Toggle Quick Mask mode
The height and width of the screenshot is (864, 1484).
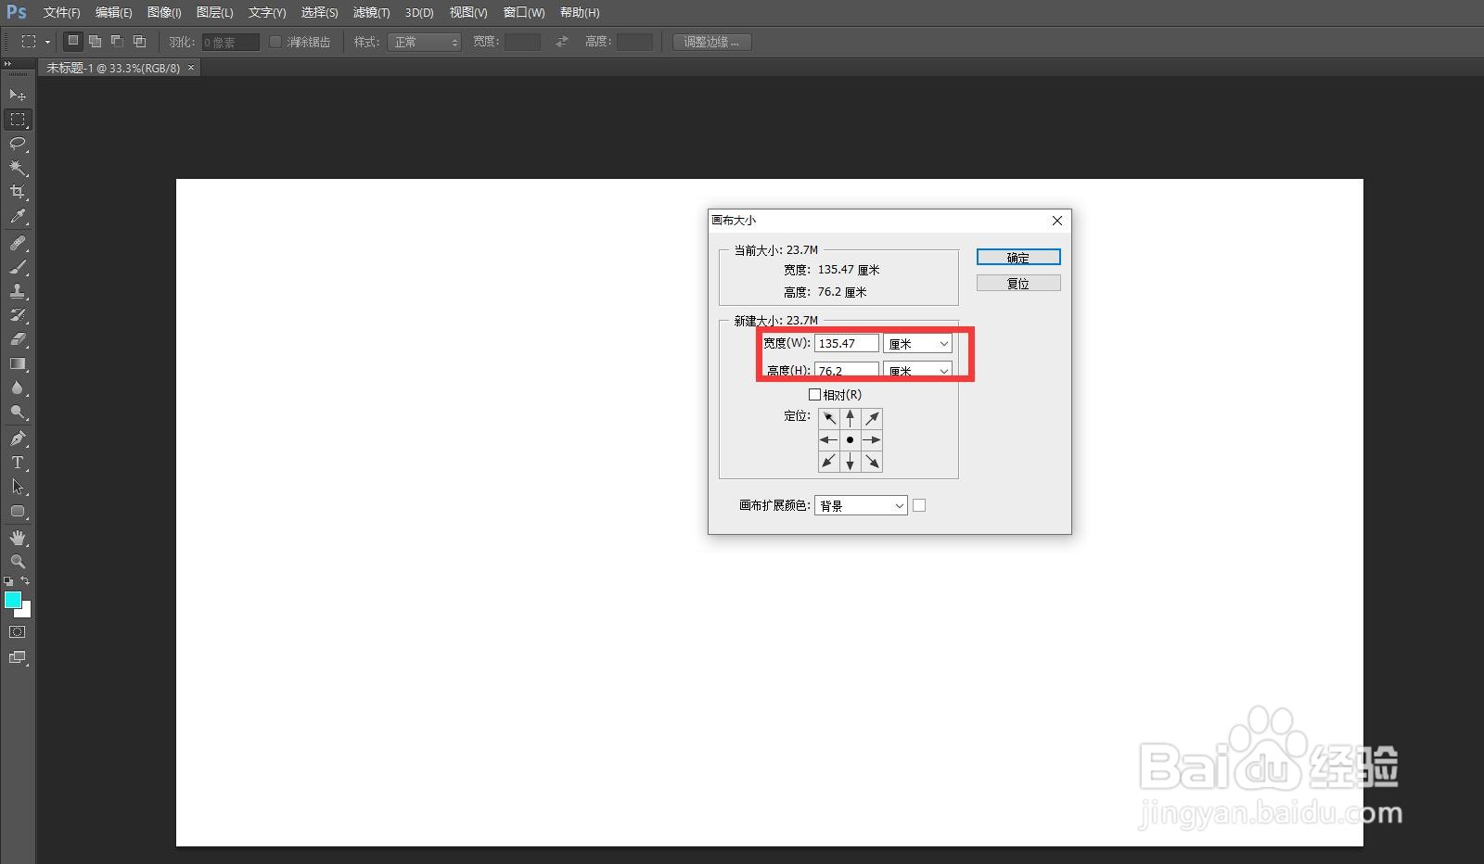(x=18, y=632)
